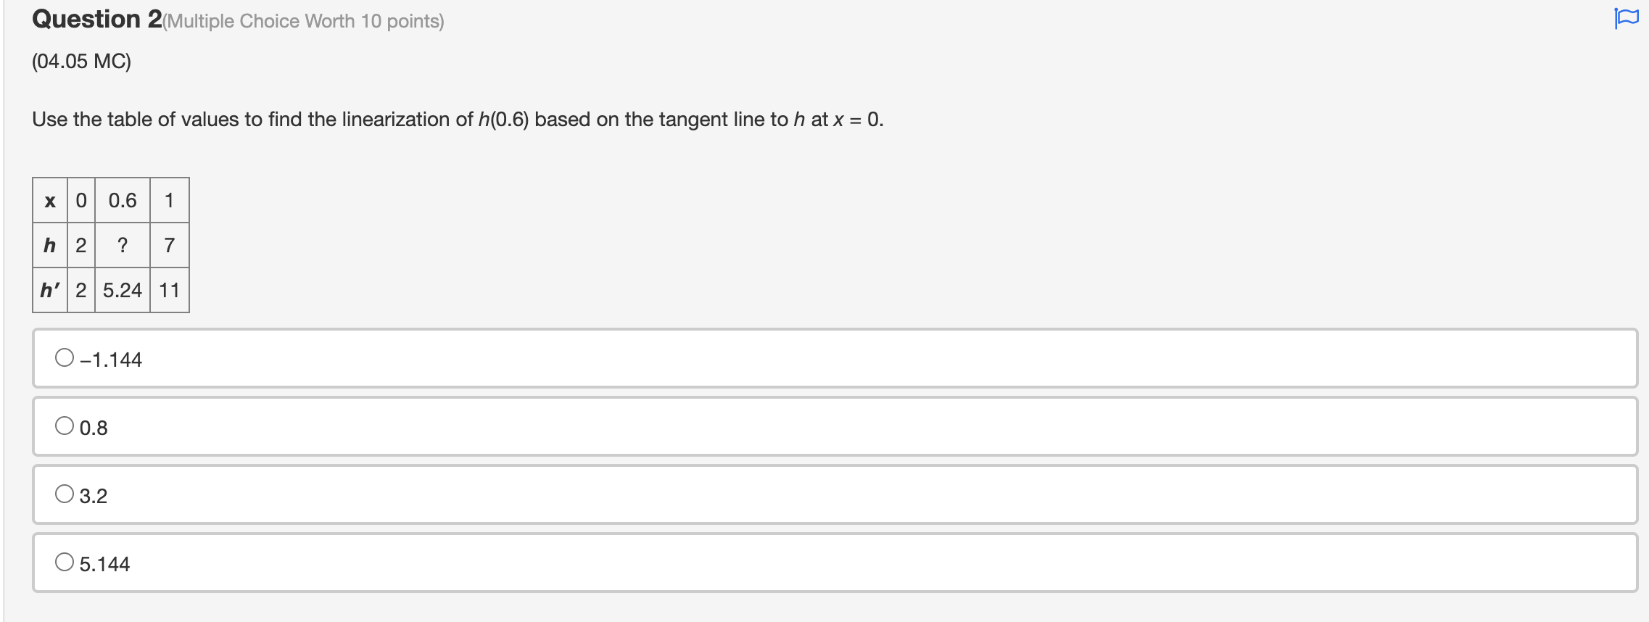The height and width of the screenshot is (622, 1649).
Task: Click the (04.05 MC) label
Action: pyautogui.click(x=82, y=62)
